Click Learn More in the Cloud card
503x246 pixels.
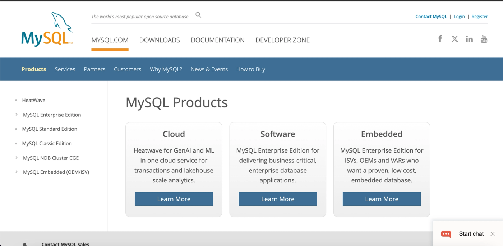click(x=174, y=199)
